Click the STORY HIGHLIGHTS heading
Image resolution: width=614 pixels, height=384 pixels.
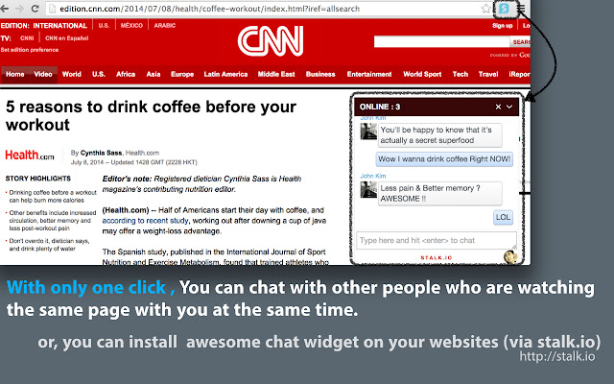click(x=38, y=179)
